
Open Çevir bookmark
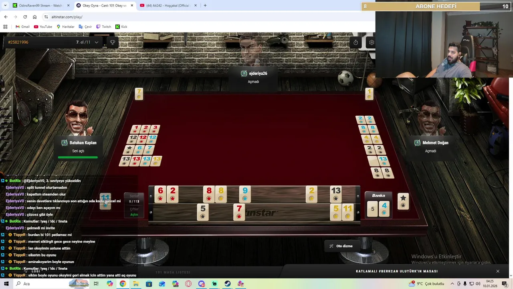click(x=85, y=26)
